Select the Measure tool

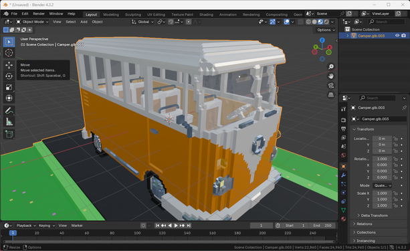pyautogui.click(x=9, y=122)
